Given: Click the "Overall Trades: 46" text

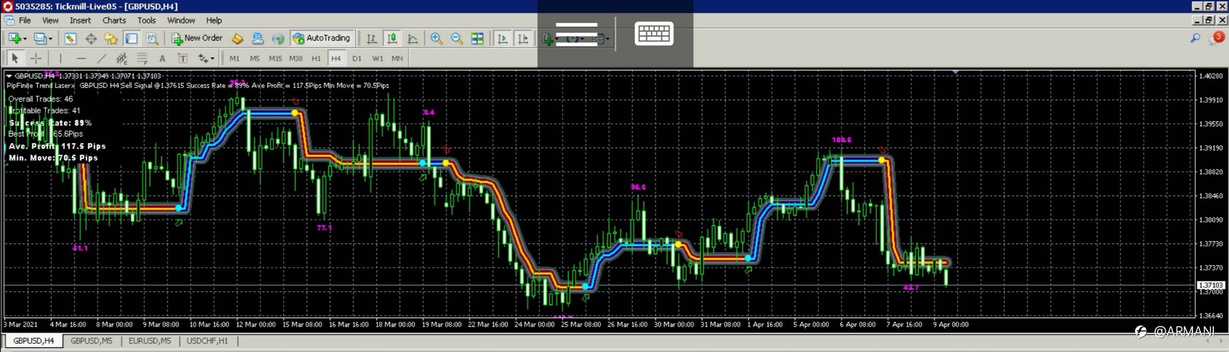Looking at the screenshot, I should click(x=41, y=99).
